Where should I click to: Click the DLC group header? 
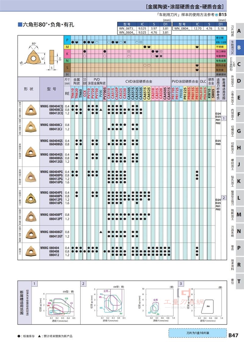point(203,82)
